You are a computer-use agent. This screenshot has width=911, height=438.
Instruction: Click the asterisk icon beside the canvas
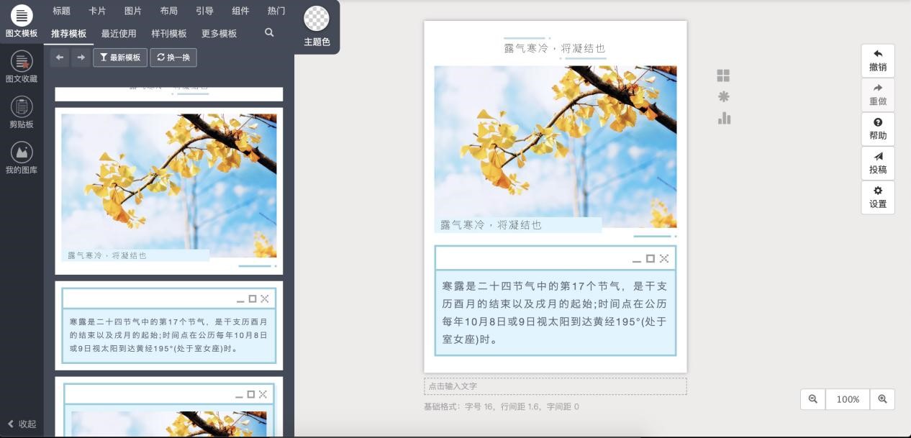724,96
